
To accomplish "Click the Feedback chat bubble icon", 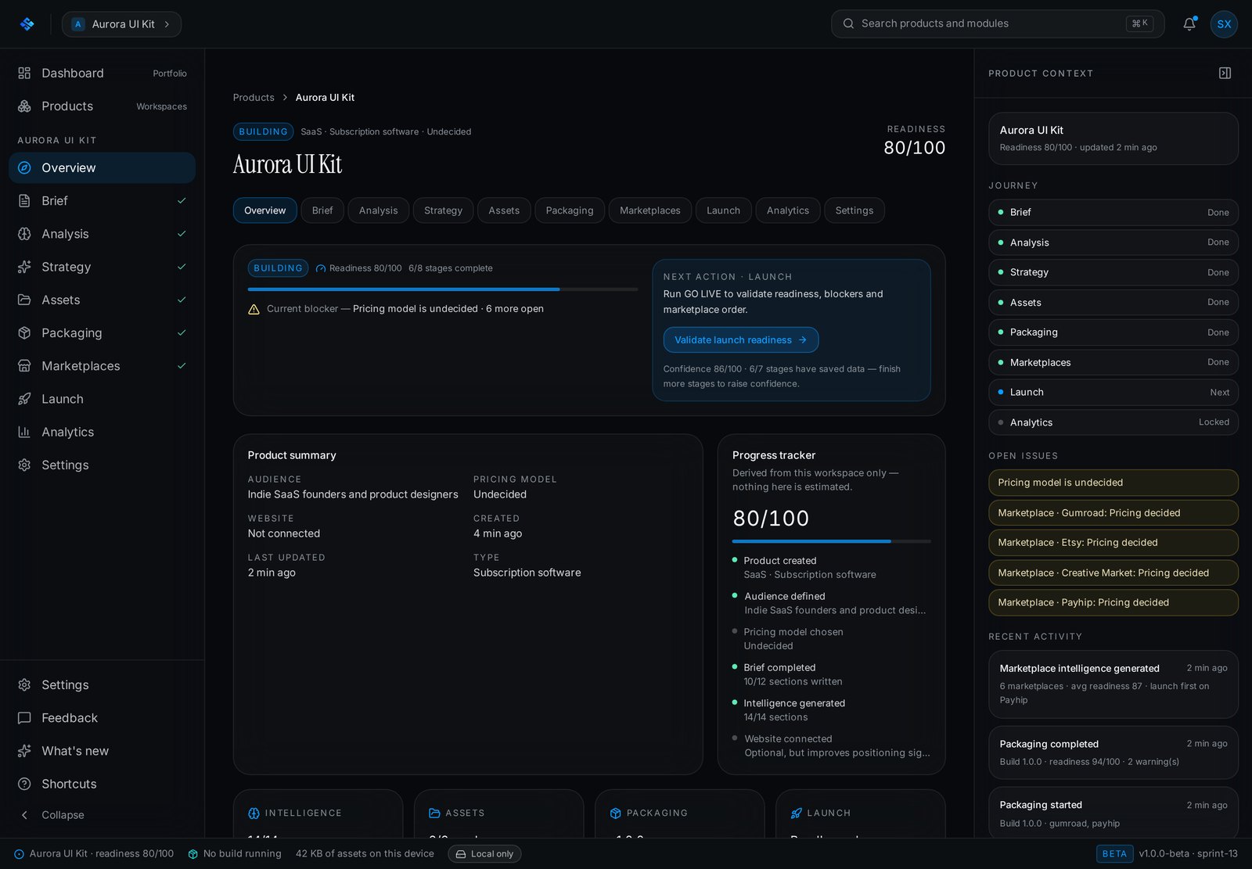I will pos(24,718).
